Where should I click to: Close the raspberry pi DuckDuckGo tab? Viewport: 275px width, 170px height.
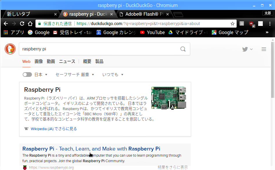click(x=112, y=14)
